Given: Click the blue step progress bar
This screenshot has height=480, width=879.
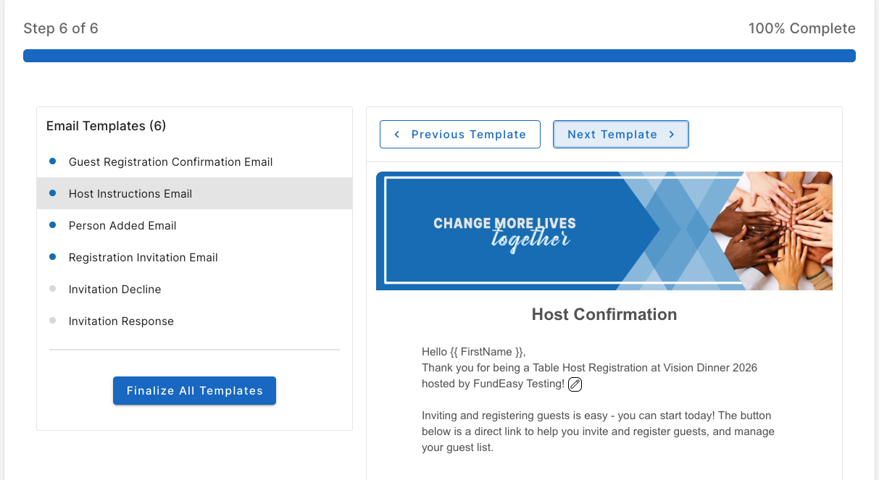Looking at the screenshot, I should tap(439, 56).
